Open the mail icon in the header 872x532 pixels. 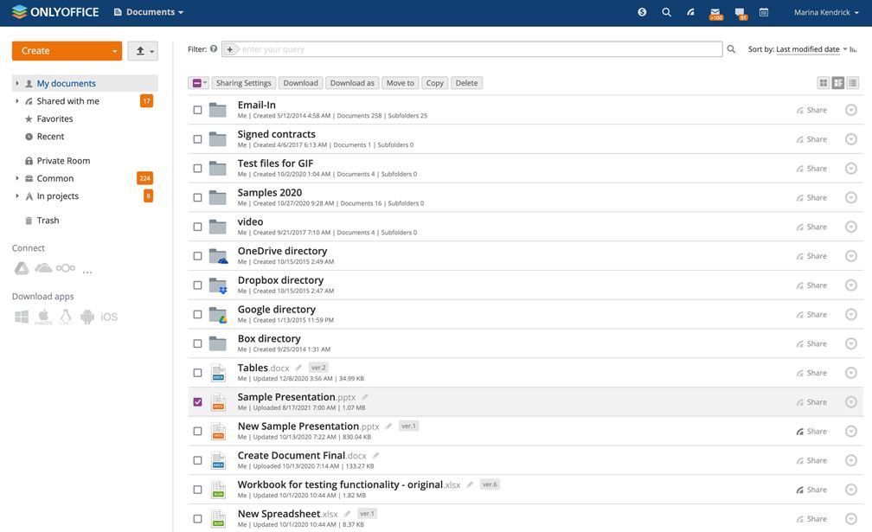(715, 12)
